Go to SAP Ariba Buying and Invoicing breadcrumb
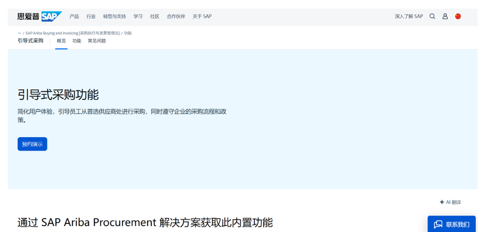This screenshot has width=484, height=232. (72, 33)
